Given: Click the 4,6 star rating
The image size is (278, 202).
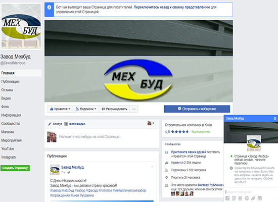Looking at the screenshot, I should click(x=176, y=132).
